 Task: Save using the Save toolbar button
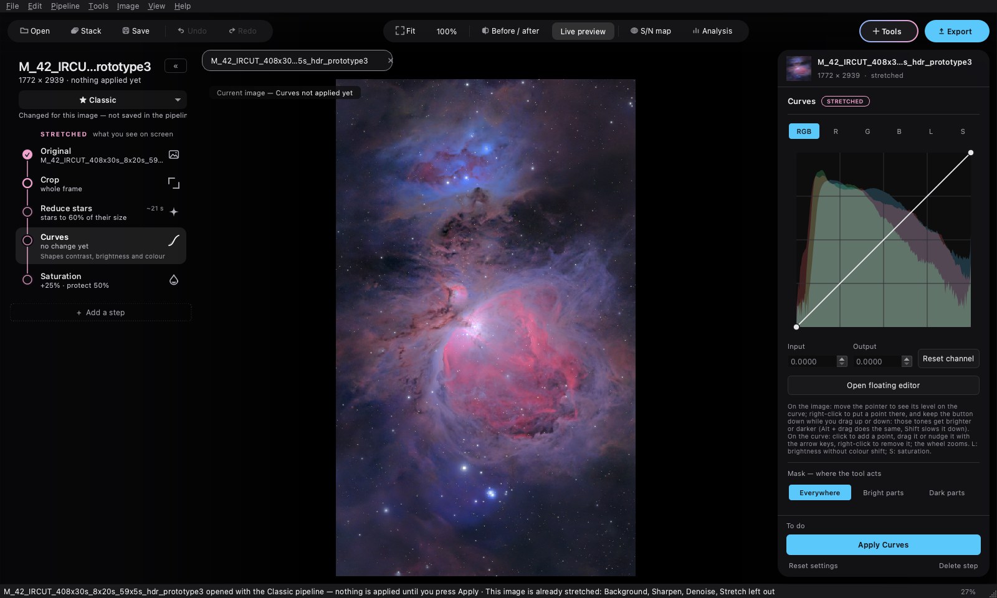(x=136, y=31)
